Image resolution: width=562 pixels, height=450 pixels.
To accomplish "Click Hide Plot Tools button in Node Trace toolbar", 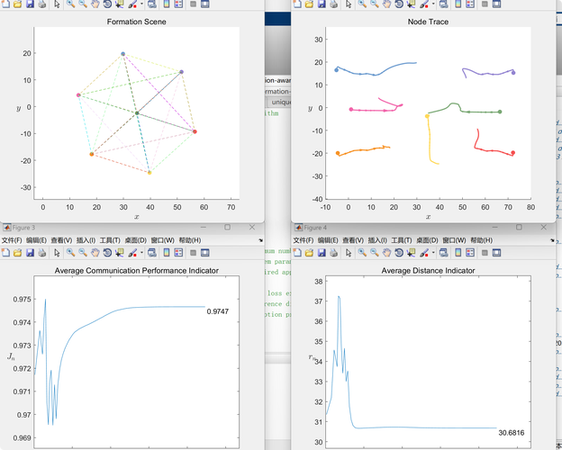I will (484, 4).
